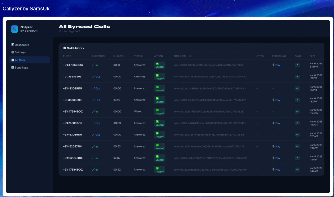Open Settings in the sidebar

pos(19,52)
